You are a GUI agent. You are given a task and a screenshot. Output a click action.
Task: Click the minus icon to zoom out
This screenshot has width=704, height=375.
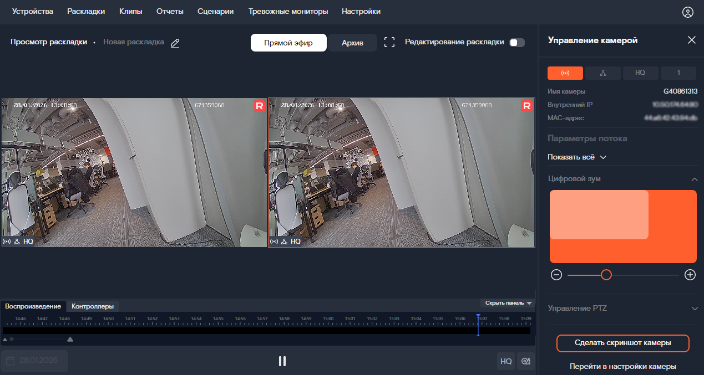(x=557, y=275)
